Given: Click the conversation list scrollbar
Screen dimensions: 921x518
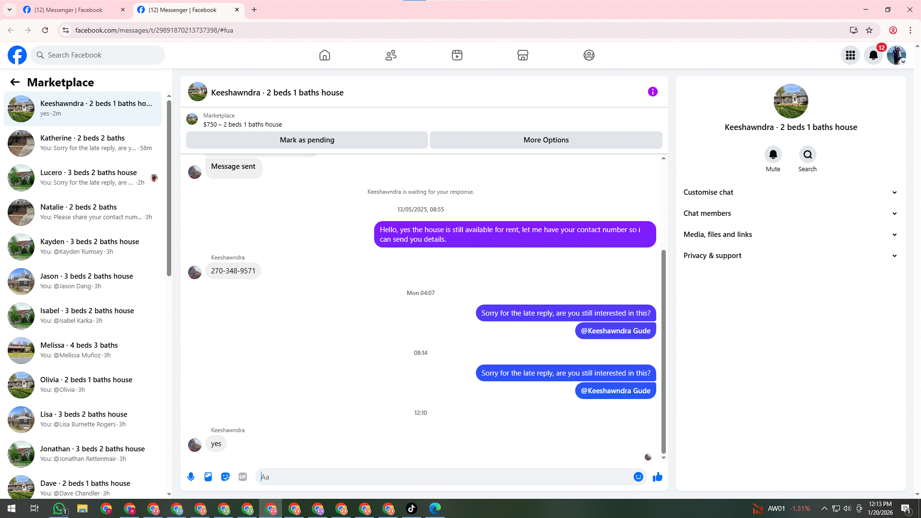Looking at the screenshot, I should coord(169,187).
